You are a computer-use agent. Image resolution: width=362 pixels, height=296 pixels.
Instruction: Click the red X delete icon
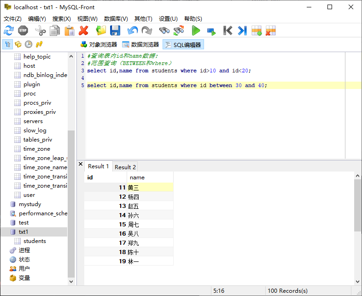click(83, 30)
